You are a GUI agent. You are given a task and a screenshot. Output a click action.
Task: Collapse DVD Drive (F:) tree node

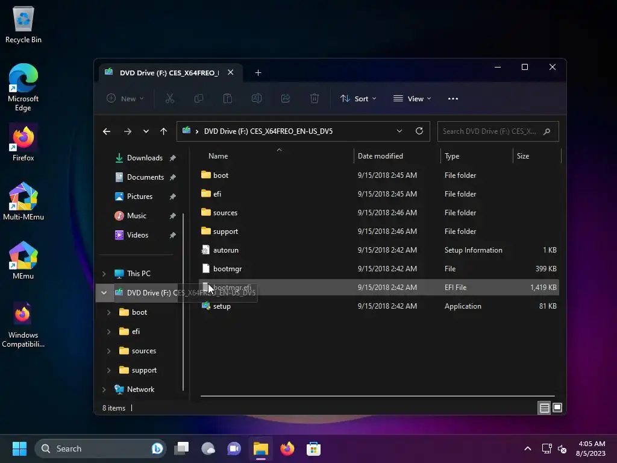(x=104, y=293)
